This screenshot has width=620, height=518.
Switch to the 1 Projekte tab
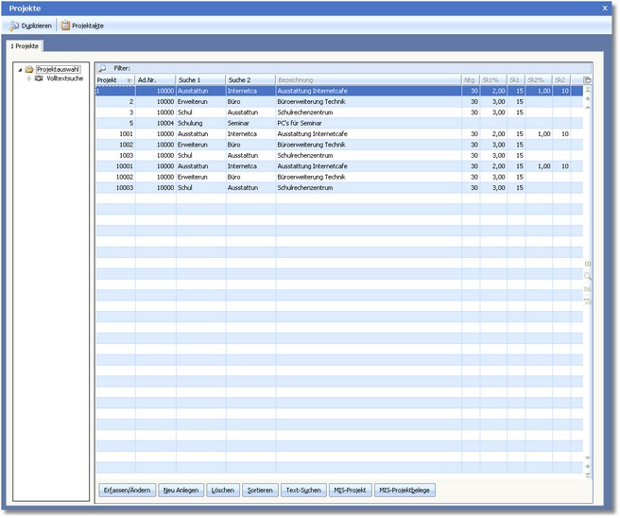[25, 45]
